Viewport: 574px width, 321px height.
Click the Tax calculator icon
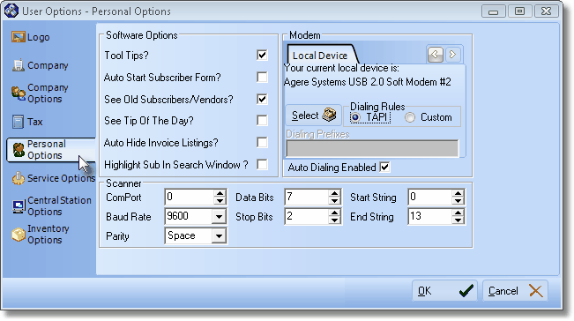pyautogui.click(x=18, y=122)
